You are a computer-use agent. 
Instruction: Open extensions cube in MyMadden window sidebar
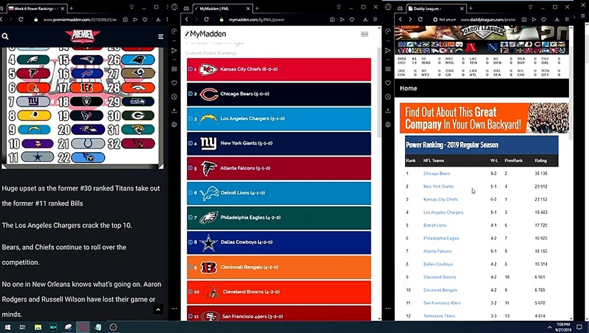[174, 124]
